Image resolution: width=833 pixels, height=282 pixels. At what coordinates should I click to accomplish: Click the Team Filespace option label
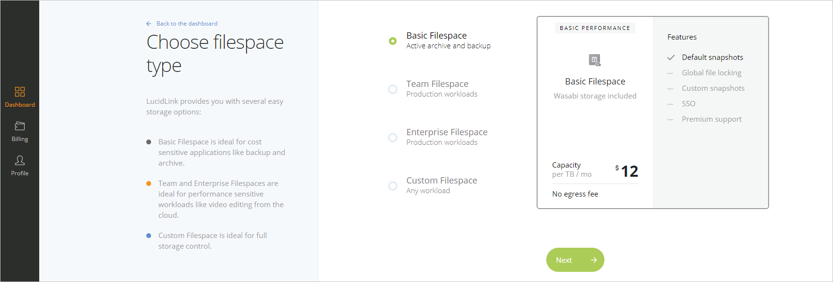pyautogui.click(x=437, y=84)
